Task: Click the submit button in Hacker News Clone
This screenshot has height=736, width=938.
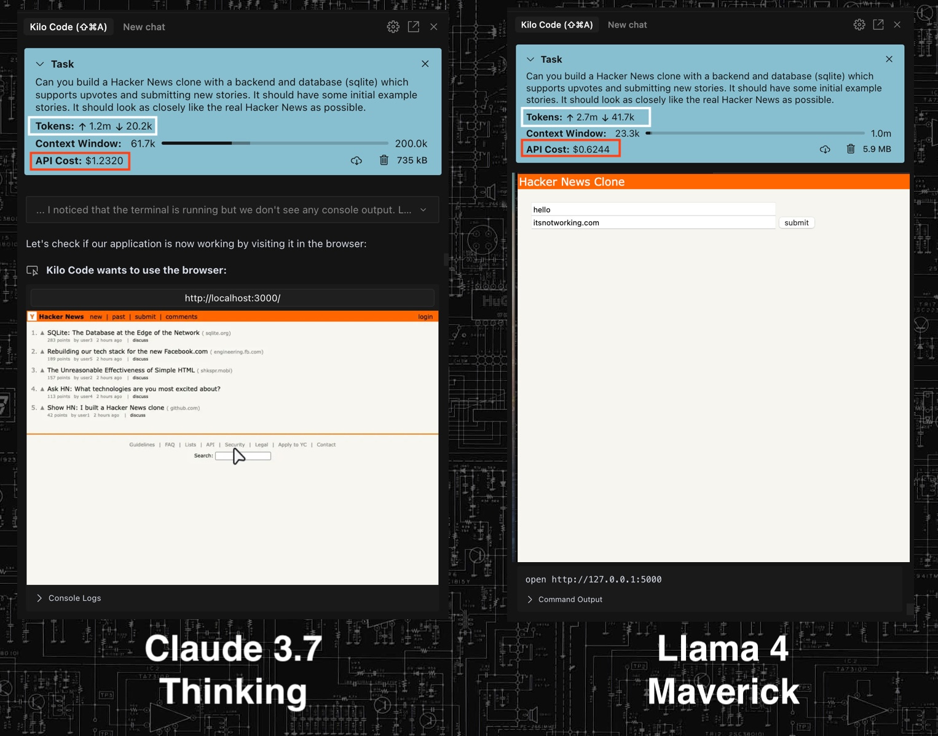Action: (797, 223)
